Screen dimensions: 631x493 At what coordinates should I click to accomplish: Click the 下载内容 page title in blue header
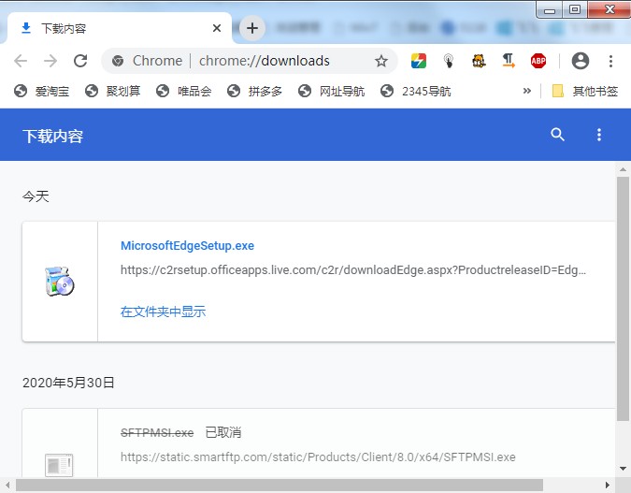(52, 137)
